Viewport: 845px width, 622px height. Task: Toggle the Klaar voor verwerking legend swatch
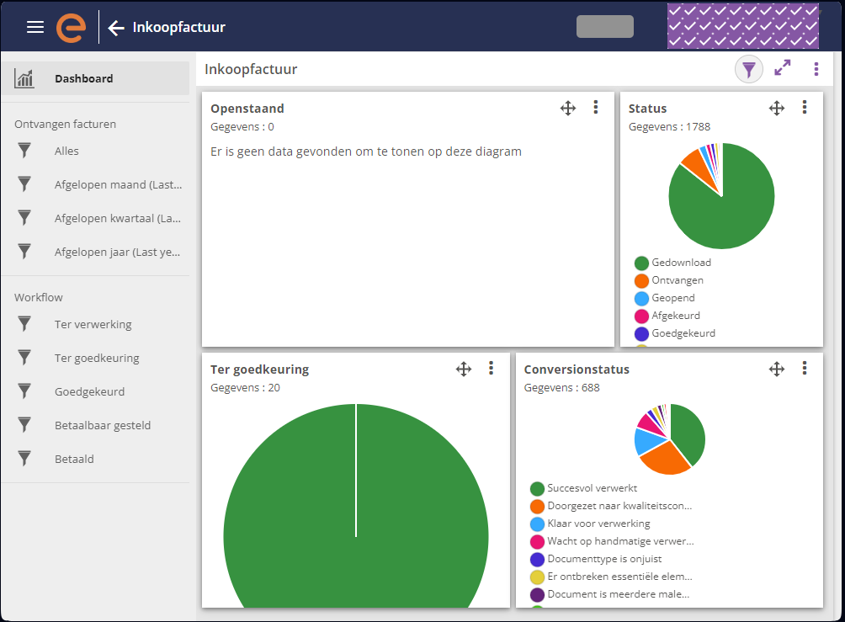point(537,524)
